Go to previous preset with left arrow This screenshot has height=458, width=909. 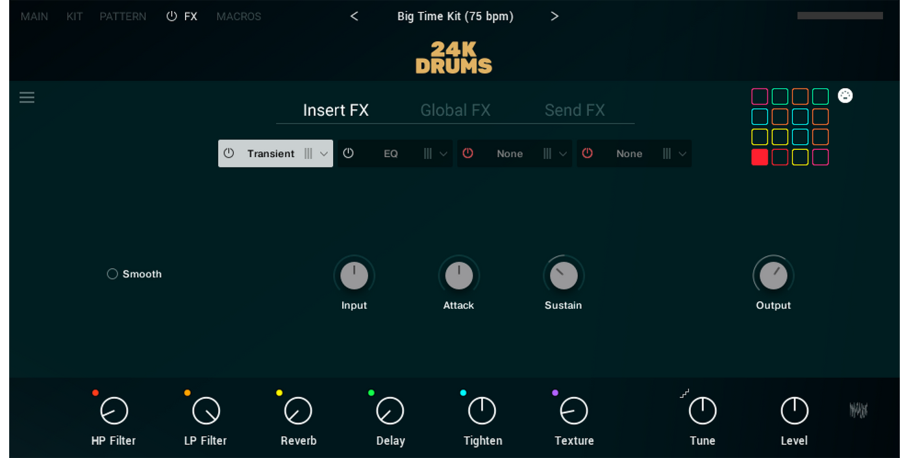pos(354,16)
